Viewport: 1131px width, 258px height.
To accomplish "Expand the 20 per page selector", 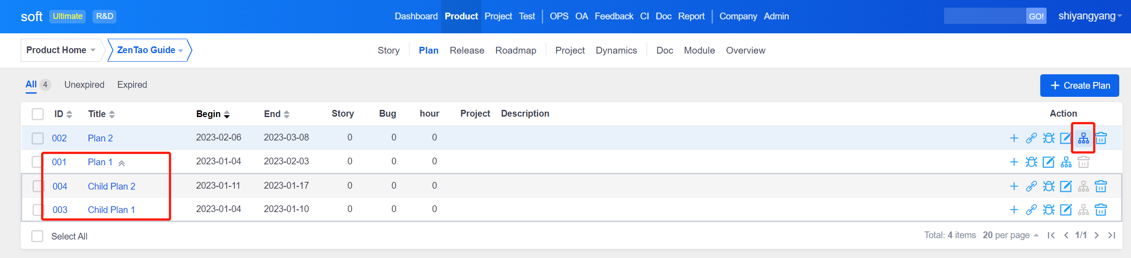I will point(1010,235).
